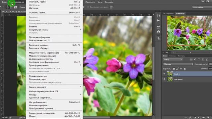Viewport: 212px width, 119px height.
Task: Filter layers by pixel layer icon
Action: pos(191,59)
